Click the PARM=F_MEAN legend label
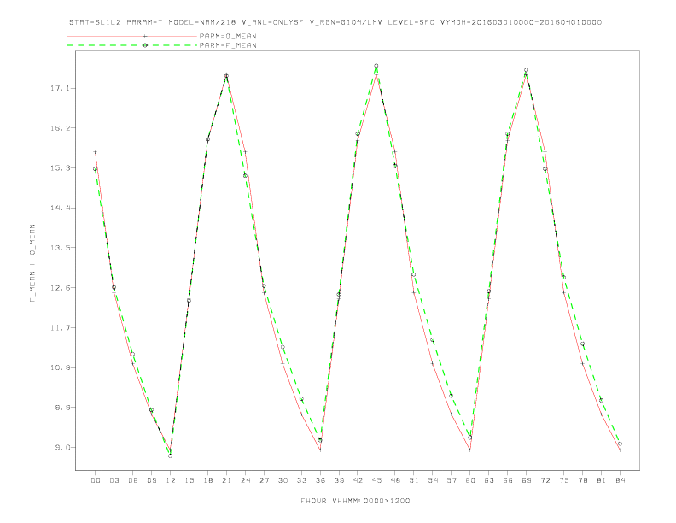 228,45
